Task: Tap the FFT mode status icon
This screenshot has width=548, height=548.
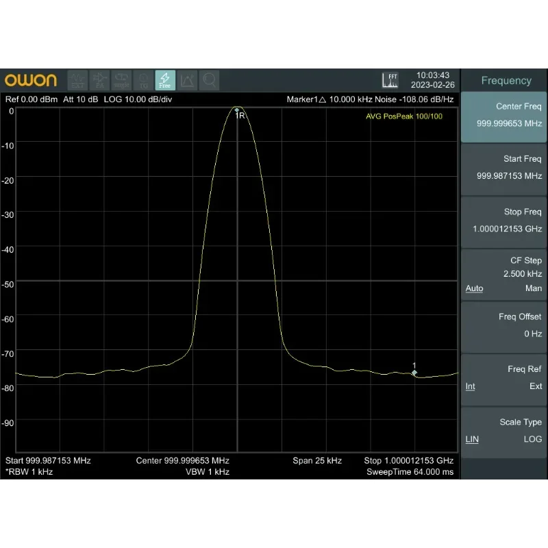Action: tap(392, 80)
